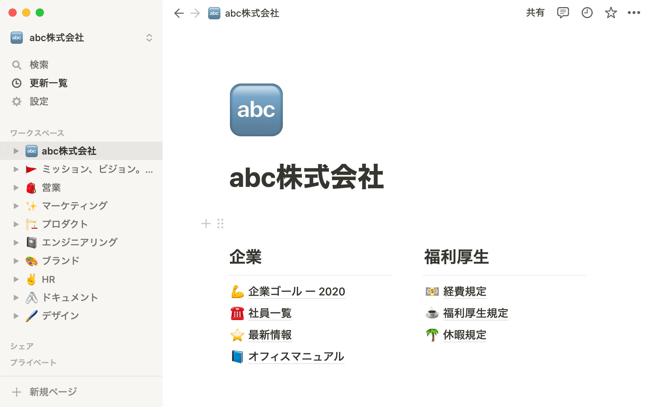Open the 社員一覧 page link

pos(270,313)
